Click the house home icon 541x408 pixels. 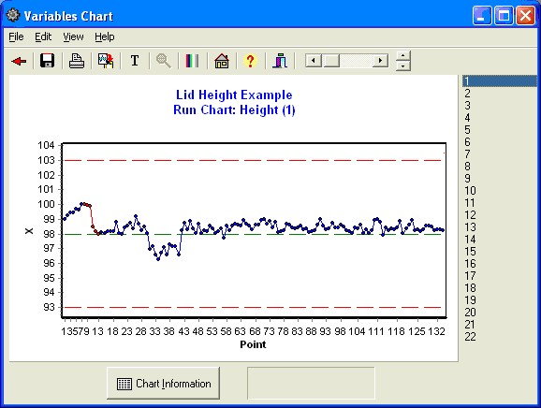point(222,61)
